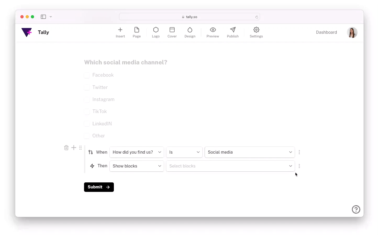Screen dimensions: 378x235
Task: Check the Twitter checkbox
Action: [x=87, y=87]
